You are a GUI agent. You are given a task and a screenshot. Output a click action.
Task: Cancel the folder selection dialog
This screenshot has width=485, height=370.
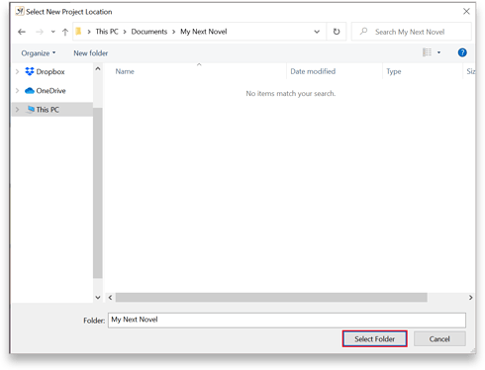(x=439, y=339)
